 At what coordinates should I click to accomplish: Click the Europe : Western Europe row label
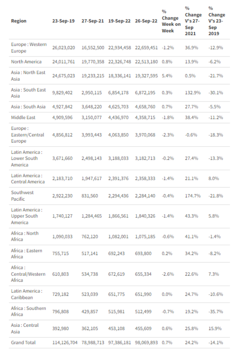point(29,48)
